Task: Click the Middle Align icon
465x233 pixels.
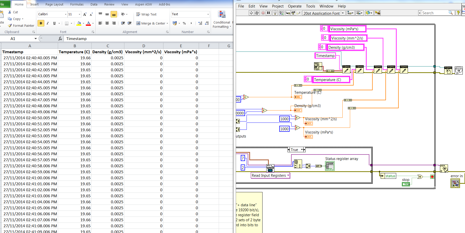Action: [x=107, y=14]
